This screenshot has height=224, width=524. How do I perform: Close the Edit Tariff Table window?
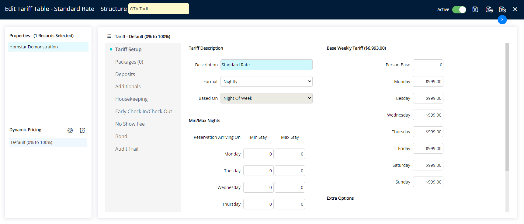515,9
